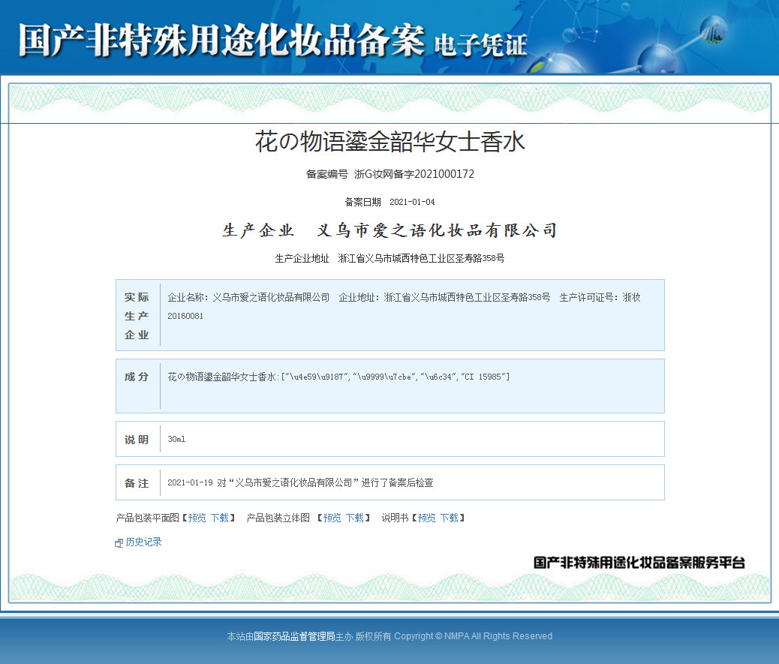Preview the 产品包装平面图 image

197,518
